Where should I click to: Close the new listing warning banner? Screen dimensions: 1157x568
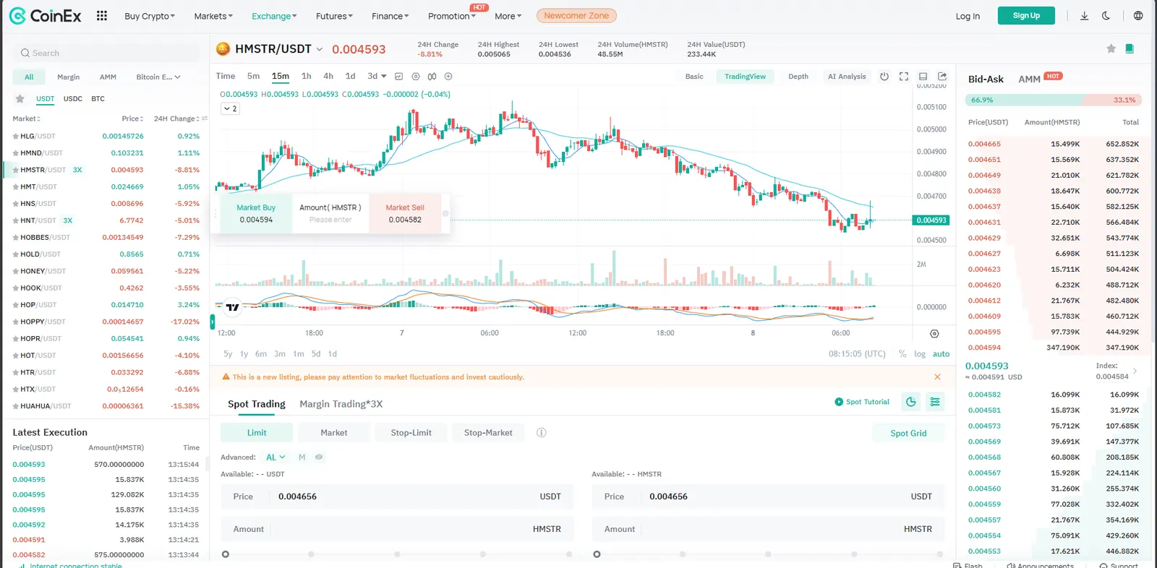point(937,377)
